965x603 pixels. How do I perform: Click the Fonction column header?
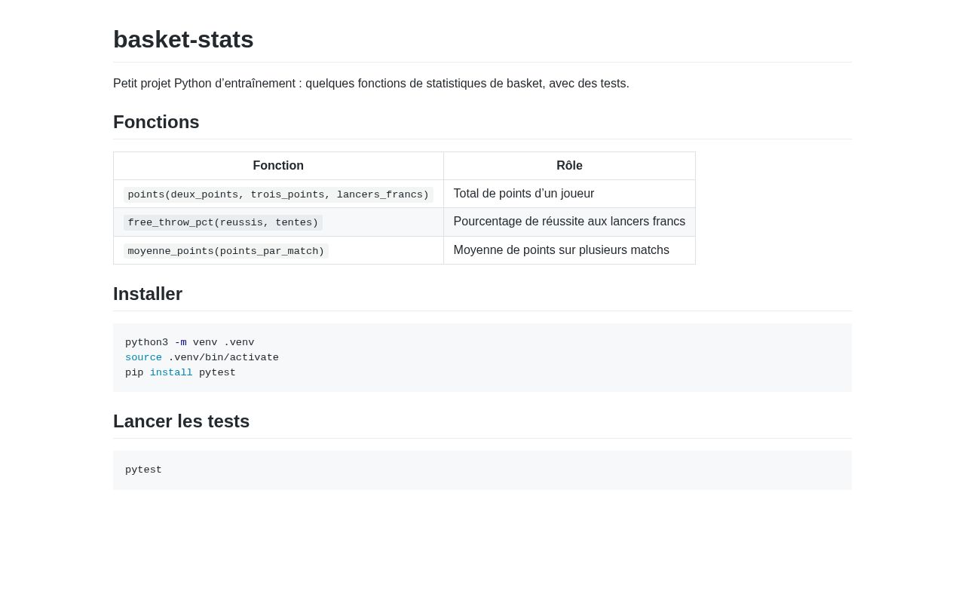(278, 166)
